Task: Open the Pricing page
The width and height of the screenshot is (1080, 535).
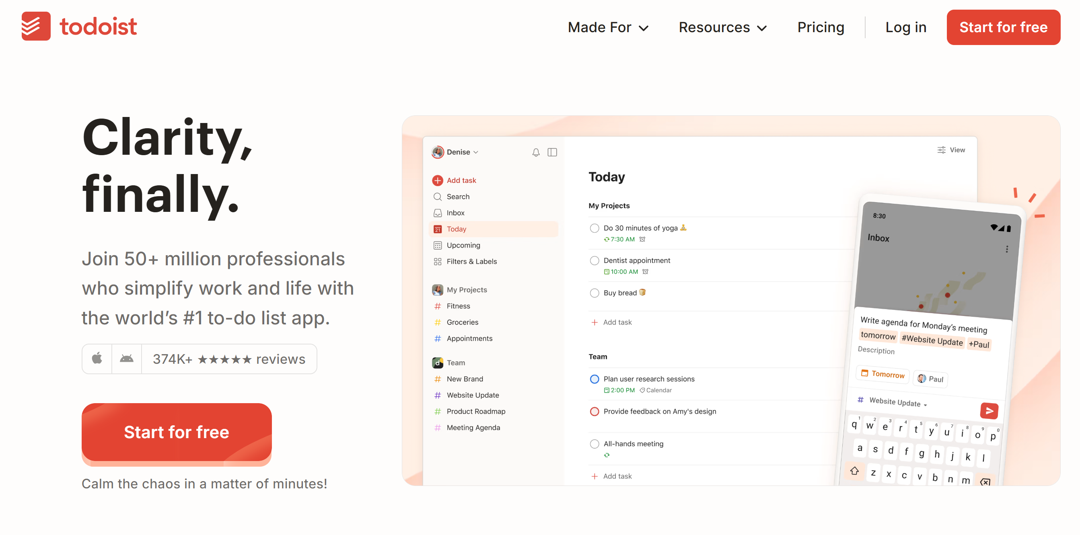Action: [x=821, y=27]
